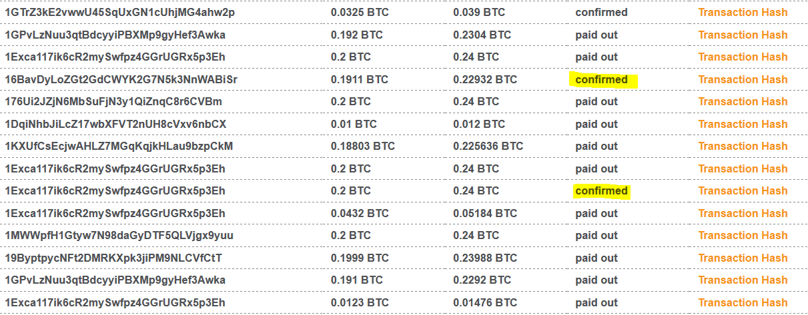Click address 1MWWpfH1Gtyw7N98daGyDTF5QLVjgx9yuu
Viewport: 808px width, 315px height.
tap(119, 236)
